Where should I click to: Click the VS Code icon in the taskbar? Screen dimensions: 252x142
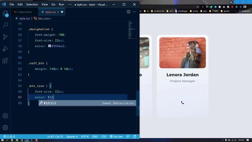coord(27,140)
